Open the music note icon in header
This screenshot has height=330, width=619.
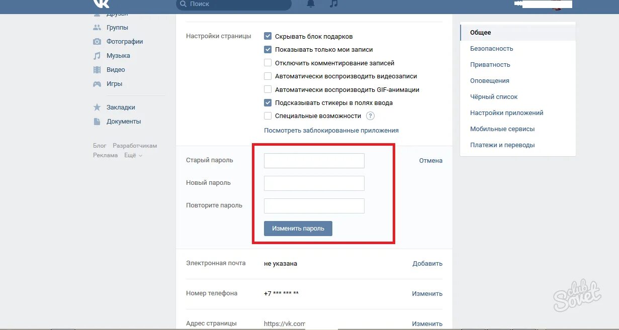tap(333, 4)
